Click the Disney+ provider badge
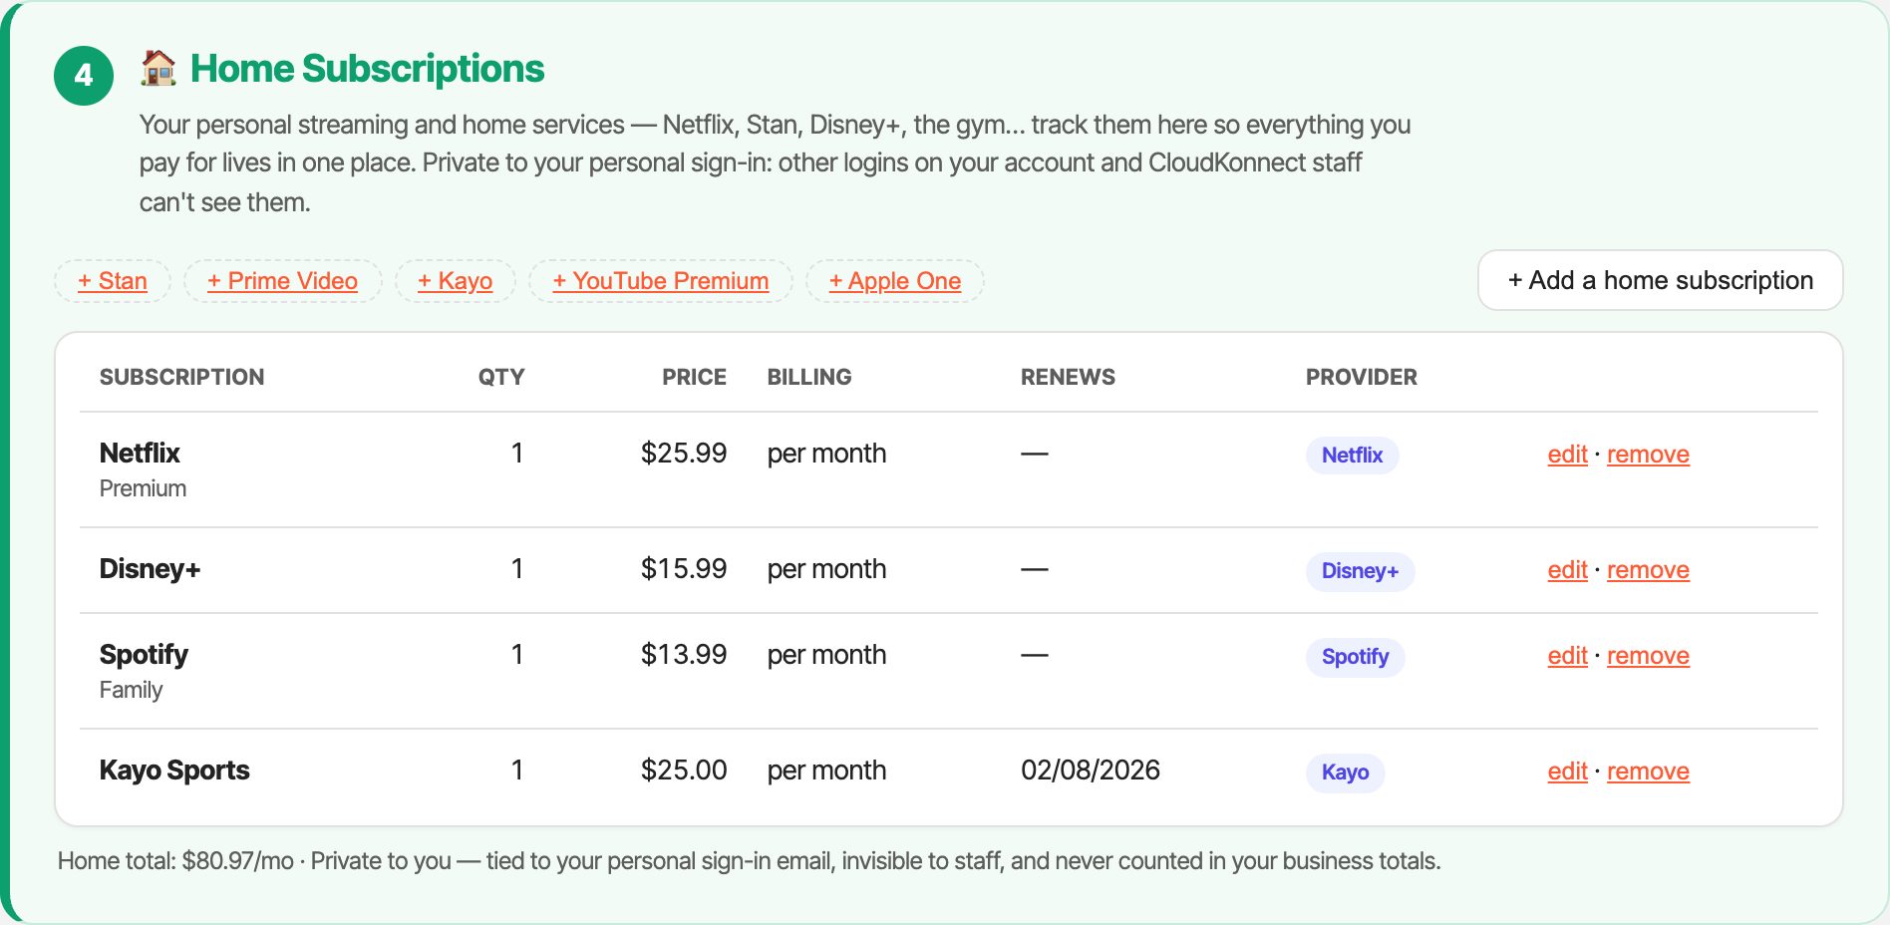1890x925 pixels. [1360, 571]
